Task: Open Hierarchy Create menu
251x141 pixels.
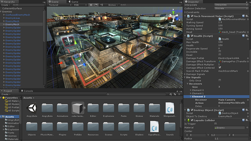Action: pos(6,5)
